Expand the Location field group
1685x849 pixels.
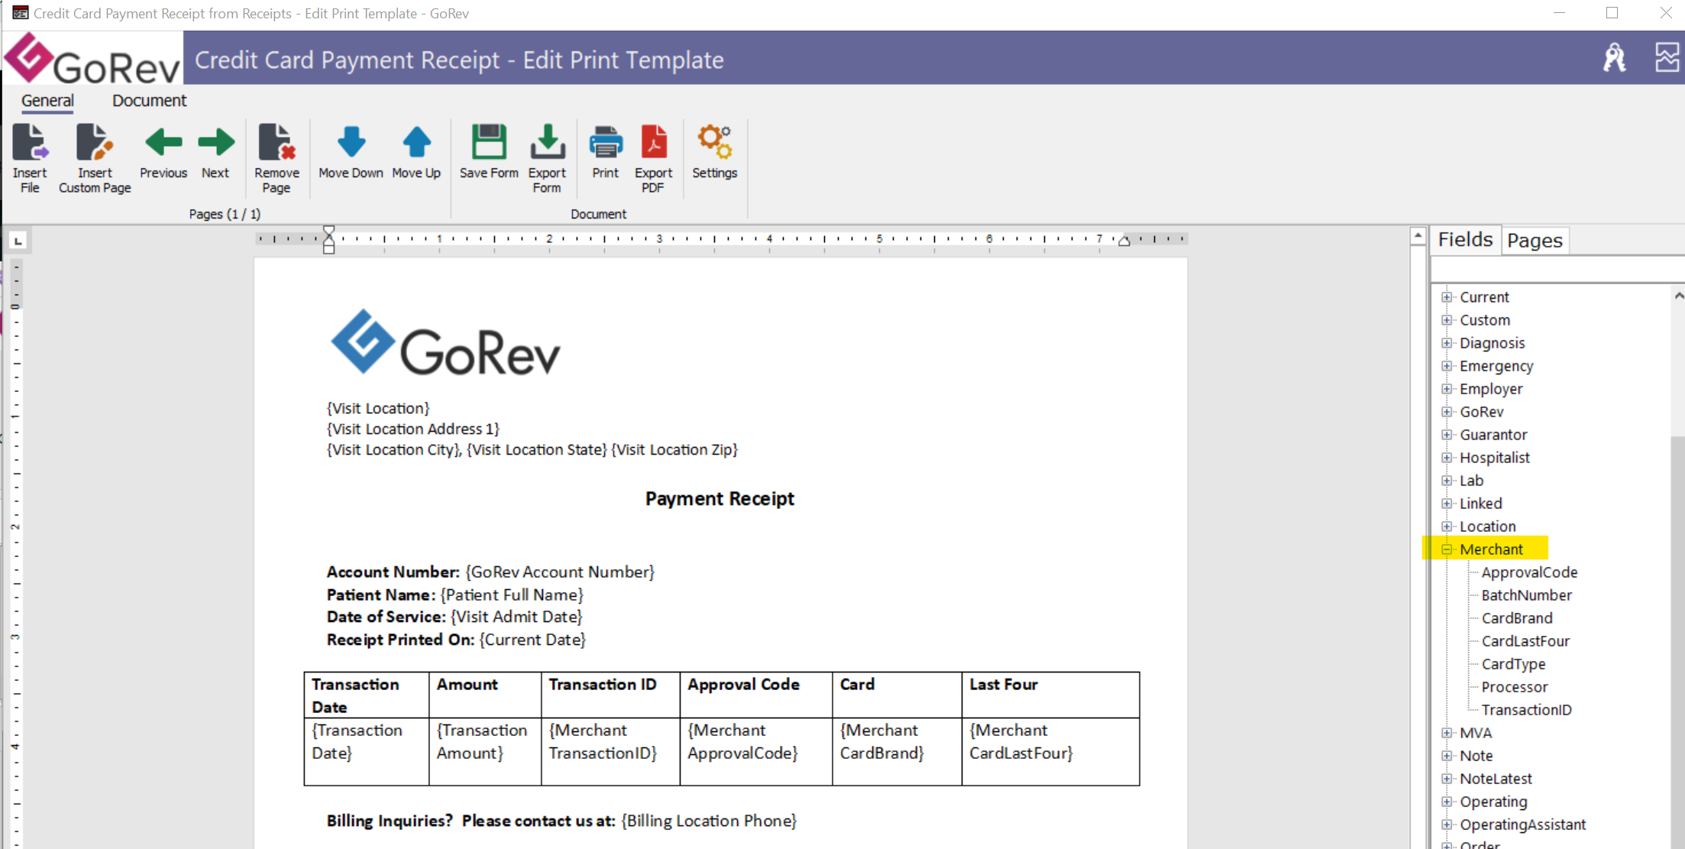(x=1447, y=527)
